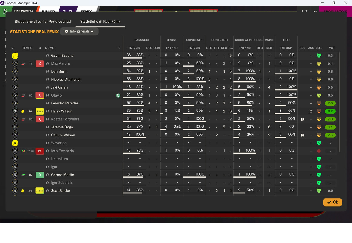Click Kostas Fortounis' goal ball icon
This screenshot has height=243, width=352.
click(x=302, y=119)
